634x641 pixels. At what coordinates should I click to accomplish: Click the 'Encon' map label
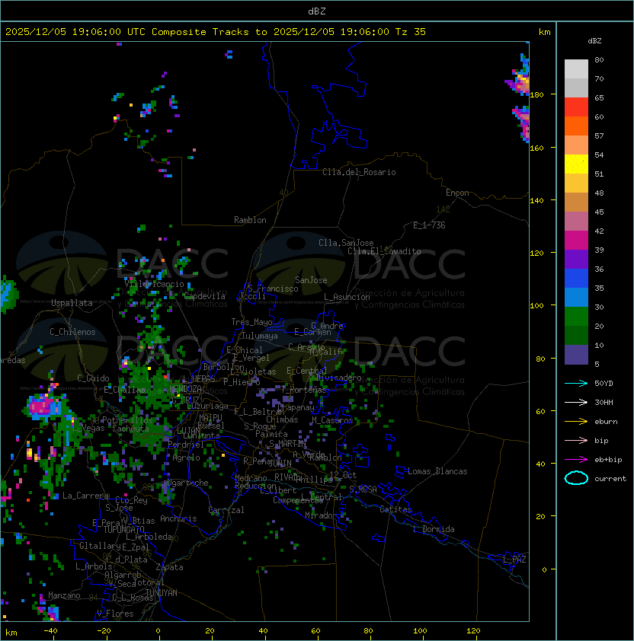tap(457, 193)
